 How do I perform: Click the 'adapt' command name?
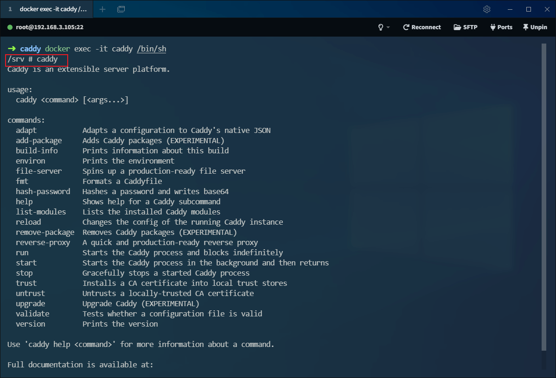pos(26,131)
